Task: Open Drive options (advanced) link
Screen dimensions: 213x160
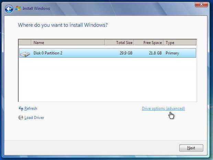Action: (163, 108)
